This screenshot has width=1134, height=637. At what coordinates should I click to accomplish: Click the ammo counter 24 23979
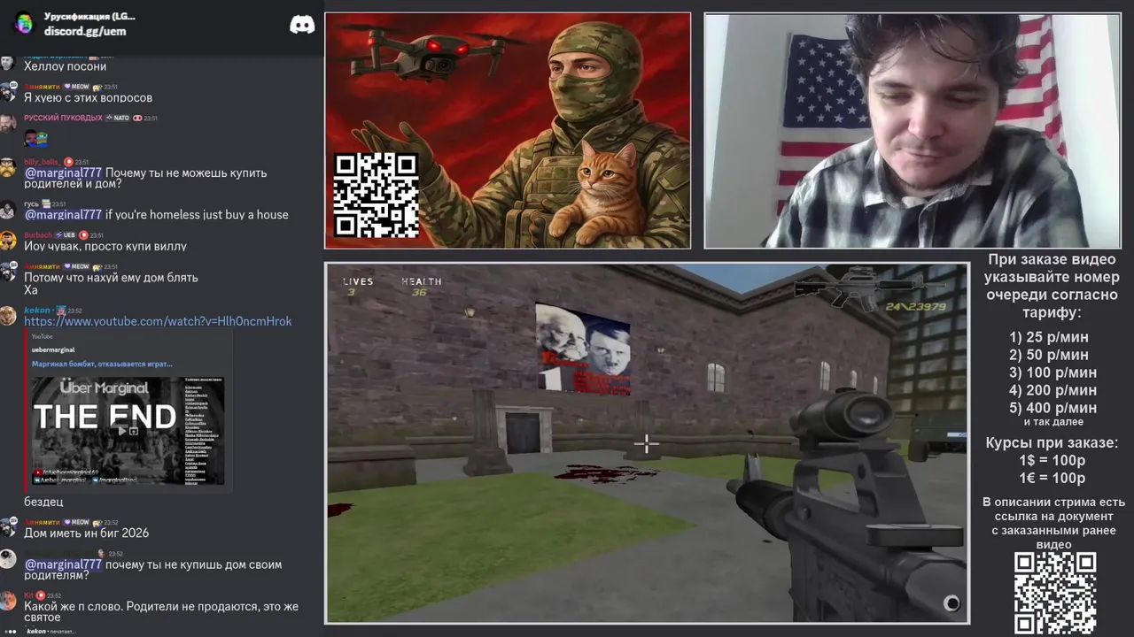click(x=915, y=307)
